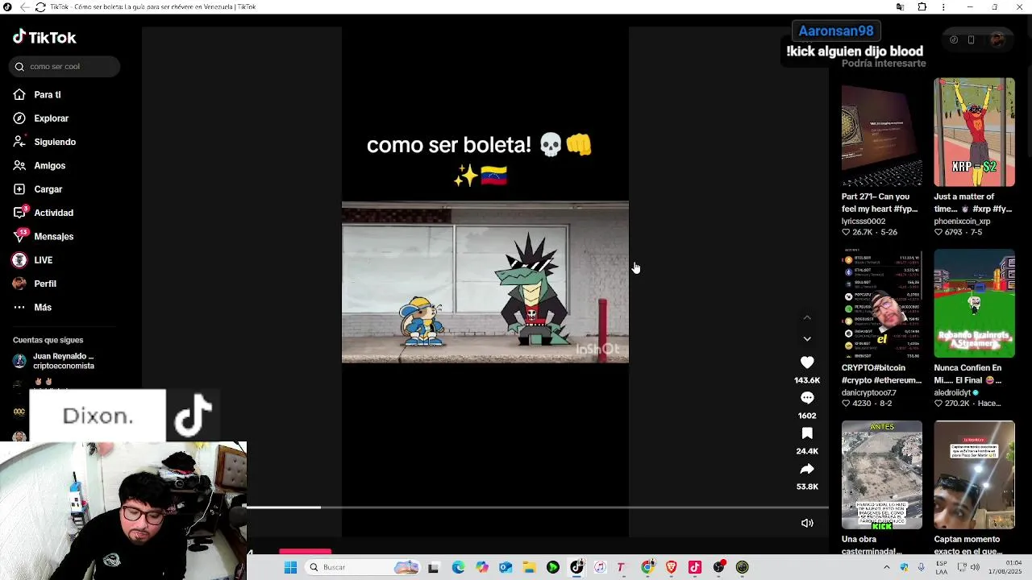
Task: Open Outlook from the taskbar
Action: [x=506, y=567]
